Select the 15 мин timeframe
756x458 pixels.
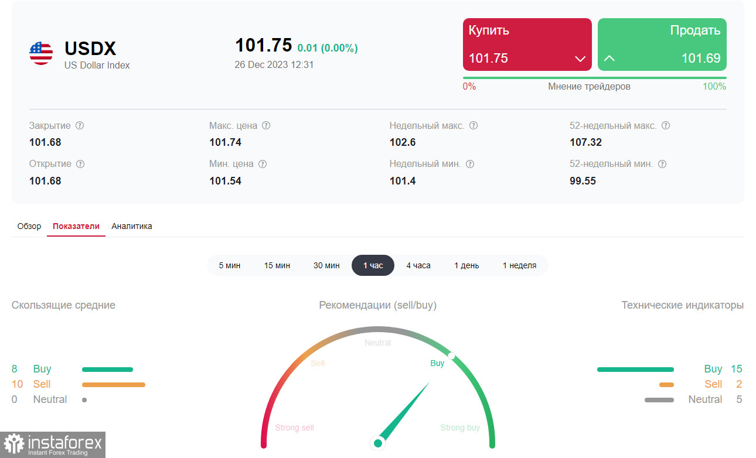tap(277, 265)
